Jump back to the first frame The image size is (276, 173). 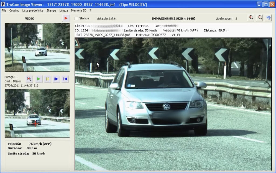click(65, 79)
